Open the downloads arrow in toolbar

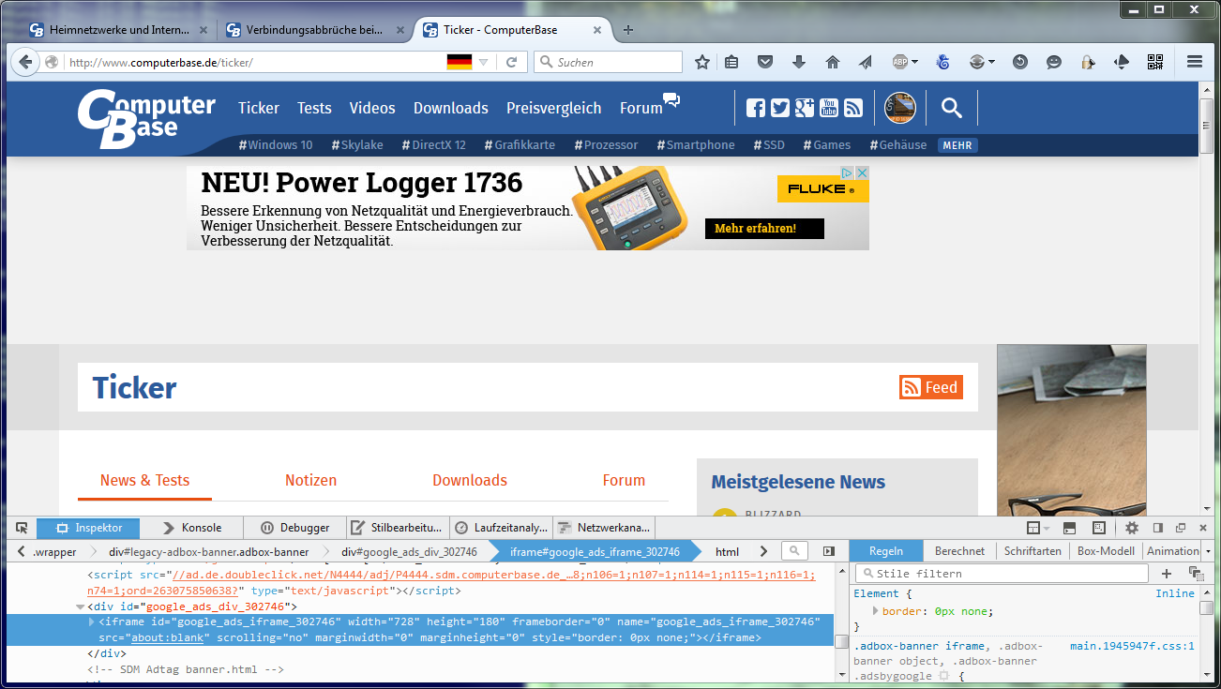tap(799, 63)
